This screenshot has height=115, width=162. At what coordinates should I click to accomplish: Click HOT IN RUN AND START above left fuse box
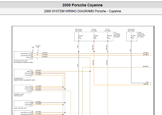point(78,30)
